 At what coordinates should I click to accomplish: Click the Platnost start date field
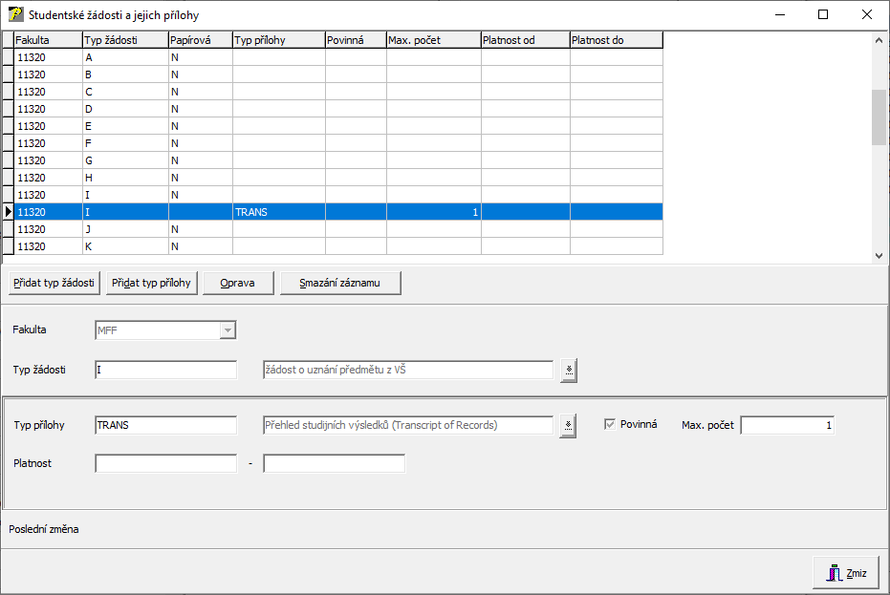(x=165, y=464)
